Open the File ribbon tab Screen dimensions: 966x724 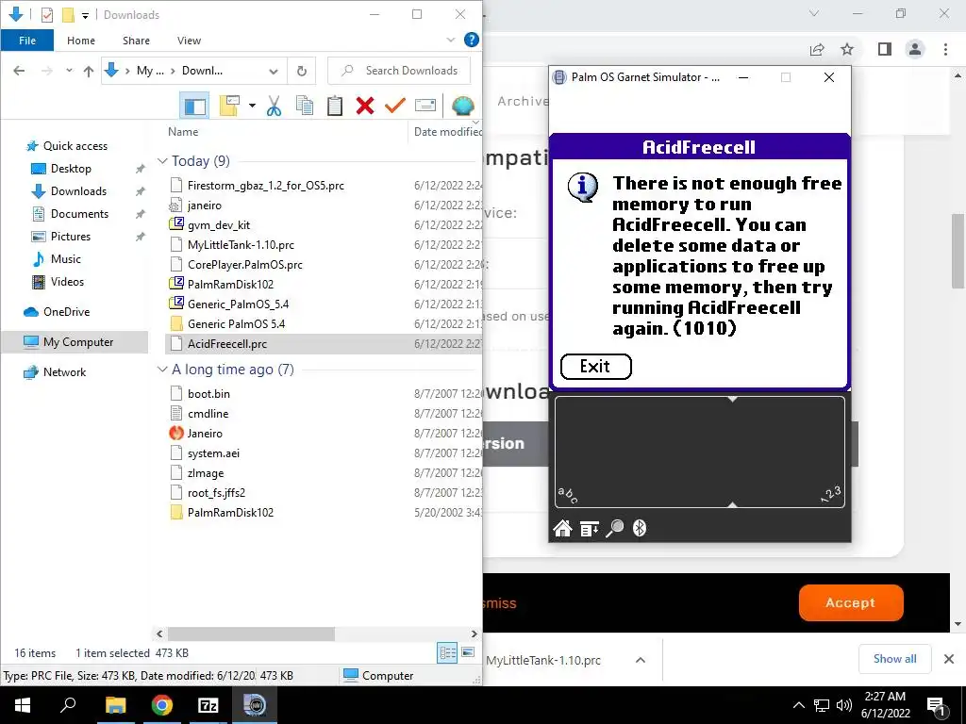(x=27, y=41)
